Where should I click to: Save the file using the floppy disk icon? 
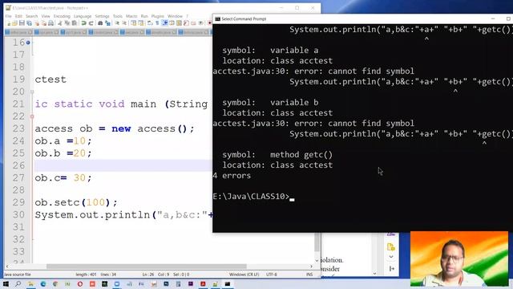pos(22,23)
